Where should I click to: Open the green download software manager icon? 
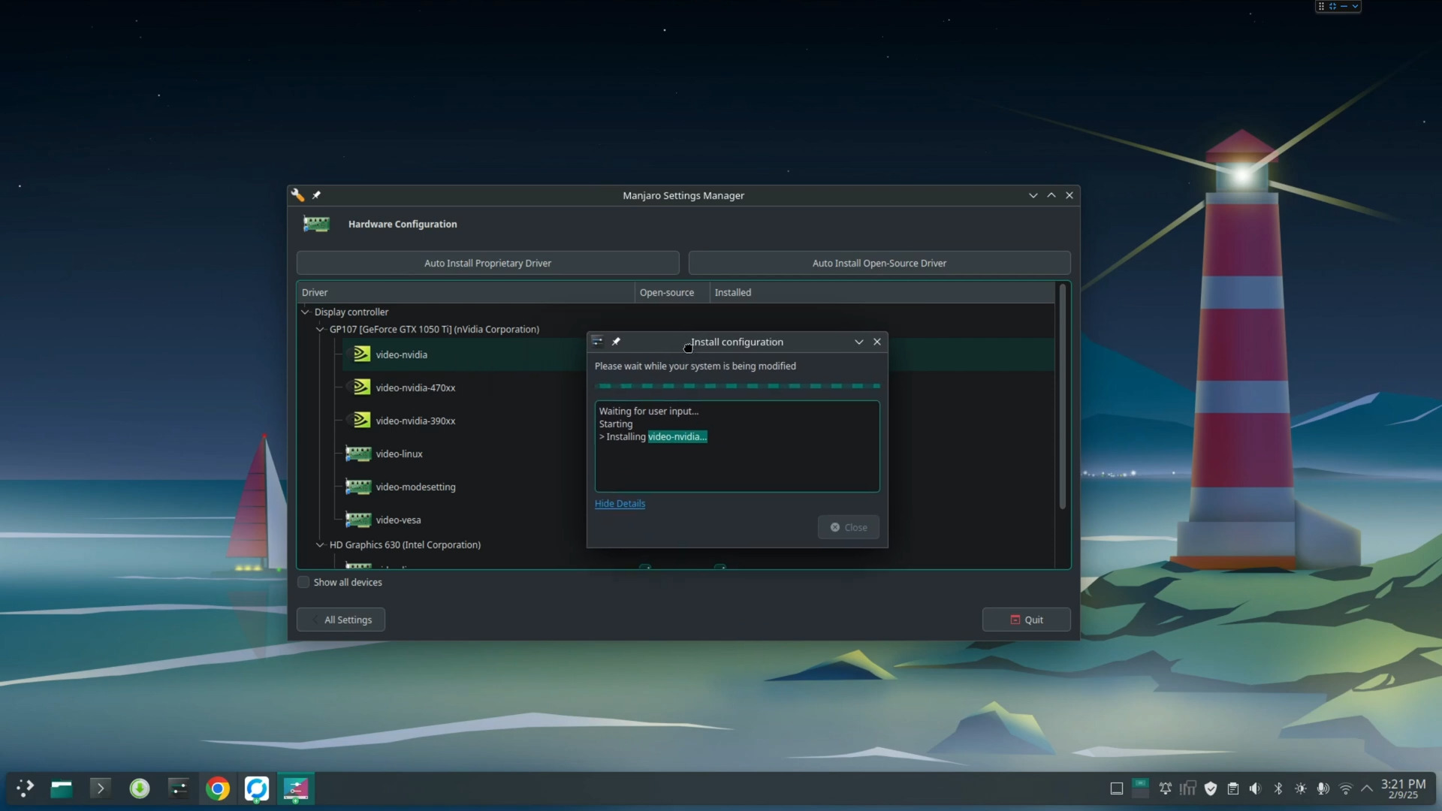pyautogui.click(x=140, y=788)
